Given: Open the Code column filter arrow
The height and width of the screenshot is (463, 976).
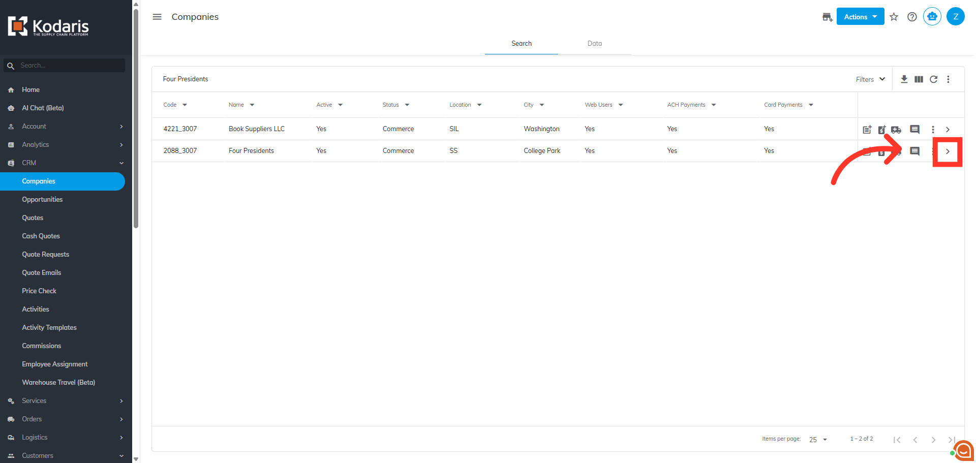Looking at the screenshot, I should [x=185, y=105].
